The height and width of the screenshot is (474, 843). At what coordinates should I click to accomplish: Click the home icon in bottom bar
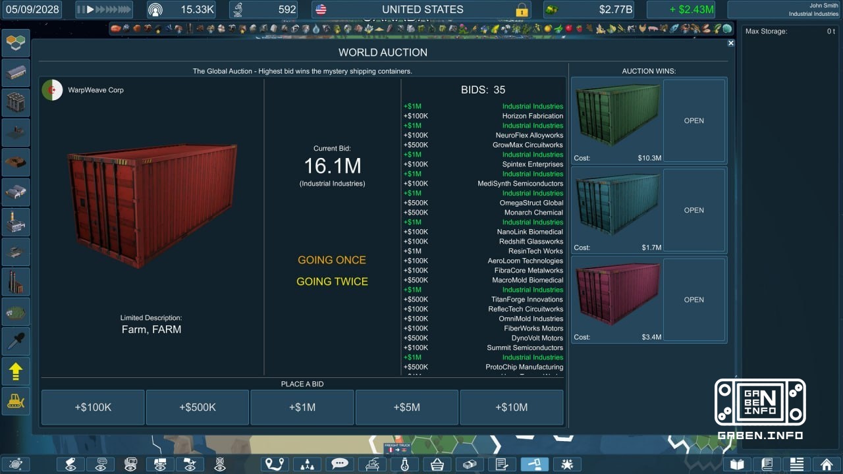click(827, 464)
